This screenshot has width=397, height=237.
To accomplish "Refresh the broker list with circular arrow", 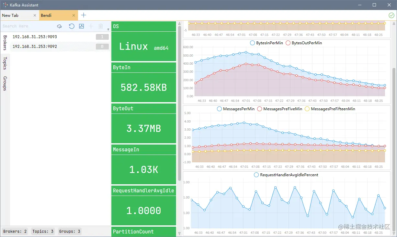I will coord(72,26).
